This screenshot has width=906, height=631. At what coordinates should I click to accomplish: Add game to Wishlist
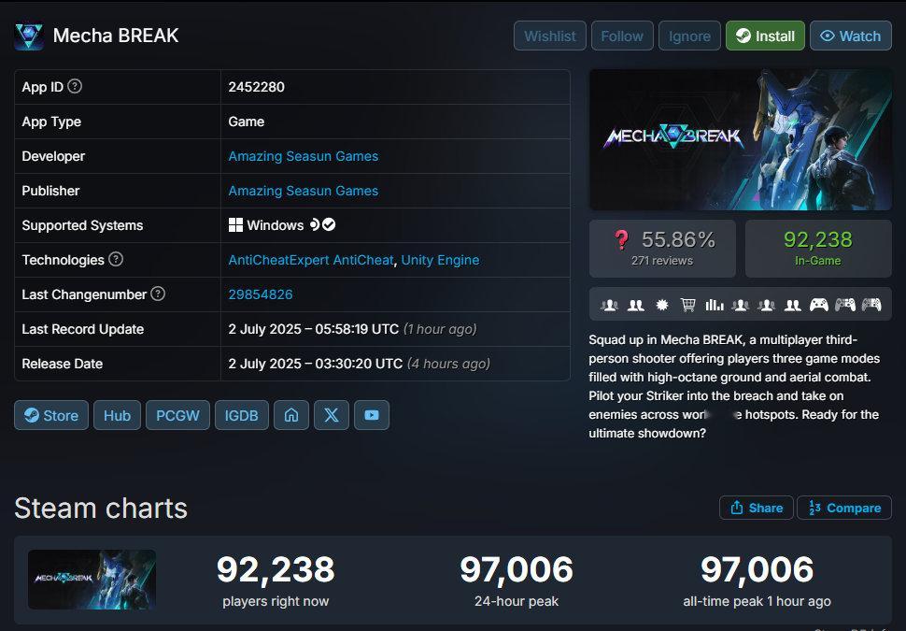coord(550,36)
